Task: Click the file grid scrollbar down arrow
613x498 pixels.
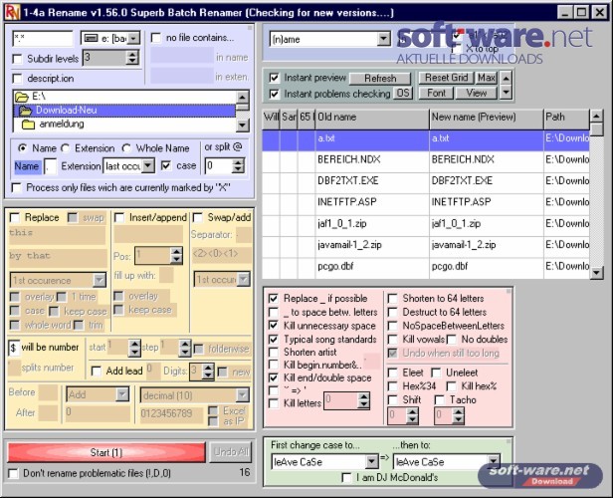Action: [597, 272]
